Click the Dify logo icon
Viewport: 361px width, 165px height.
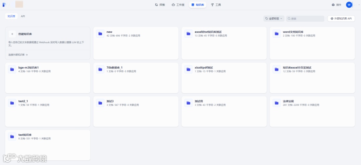point(4,5)
